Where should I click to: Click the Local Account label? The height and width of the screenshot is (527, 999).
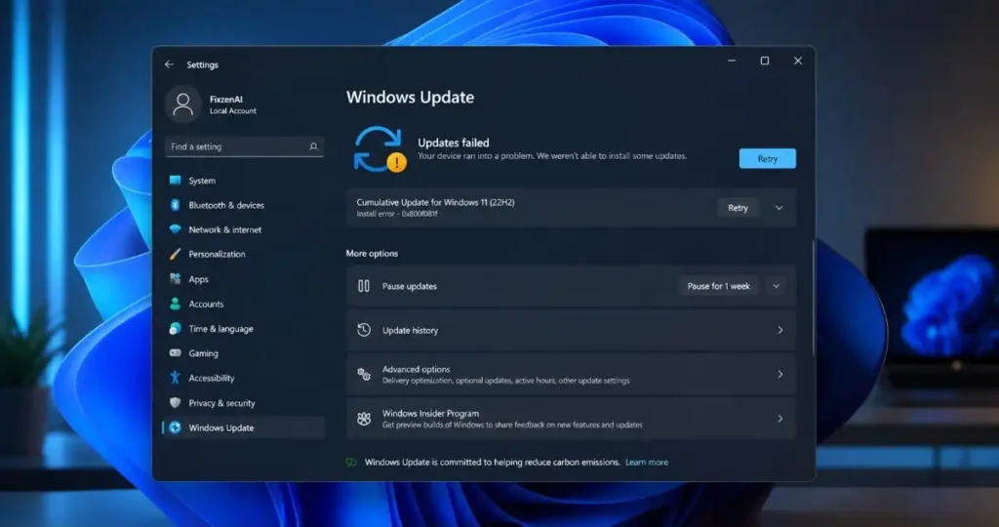[x=233, y=111]
